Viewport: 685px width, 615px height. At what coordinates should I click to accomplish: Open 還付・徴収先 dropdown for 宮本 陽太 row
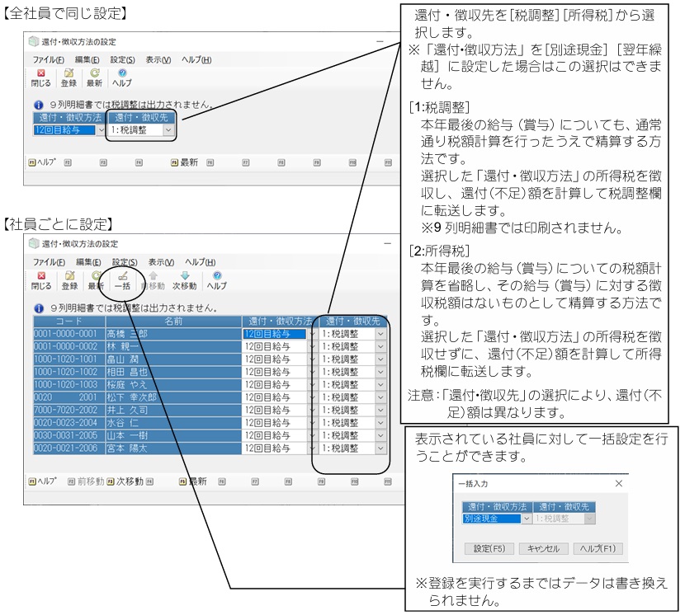click(x=380, y=448)
